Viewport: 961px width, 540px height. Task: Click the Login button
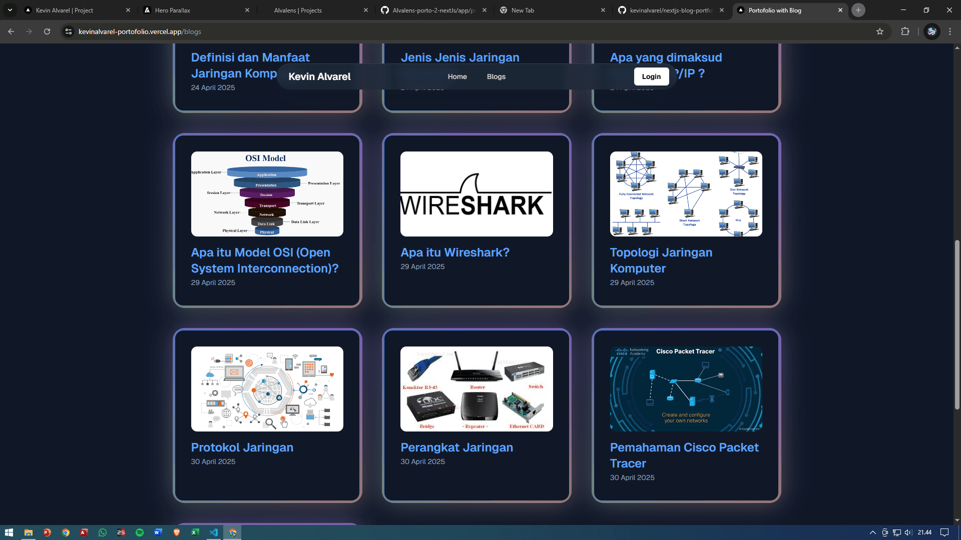tap(651, 76)
